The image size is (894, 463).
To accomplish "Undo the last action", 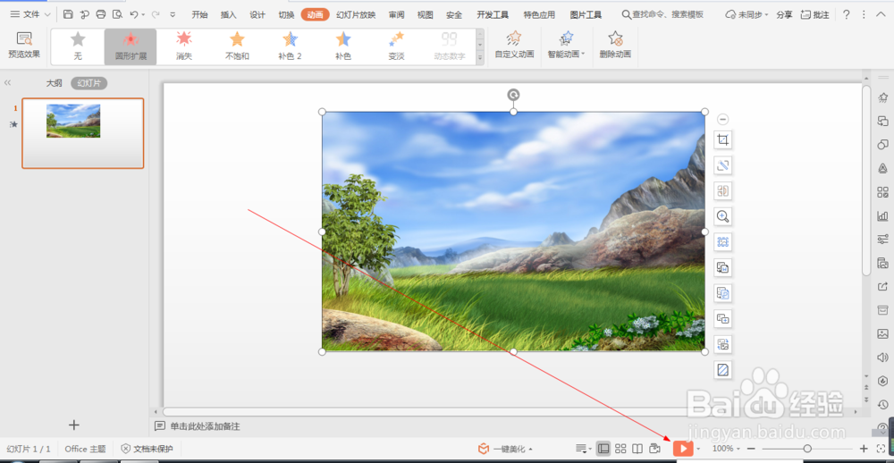I will [x=134, y=14].
